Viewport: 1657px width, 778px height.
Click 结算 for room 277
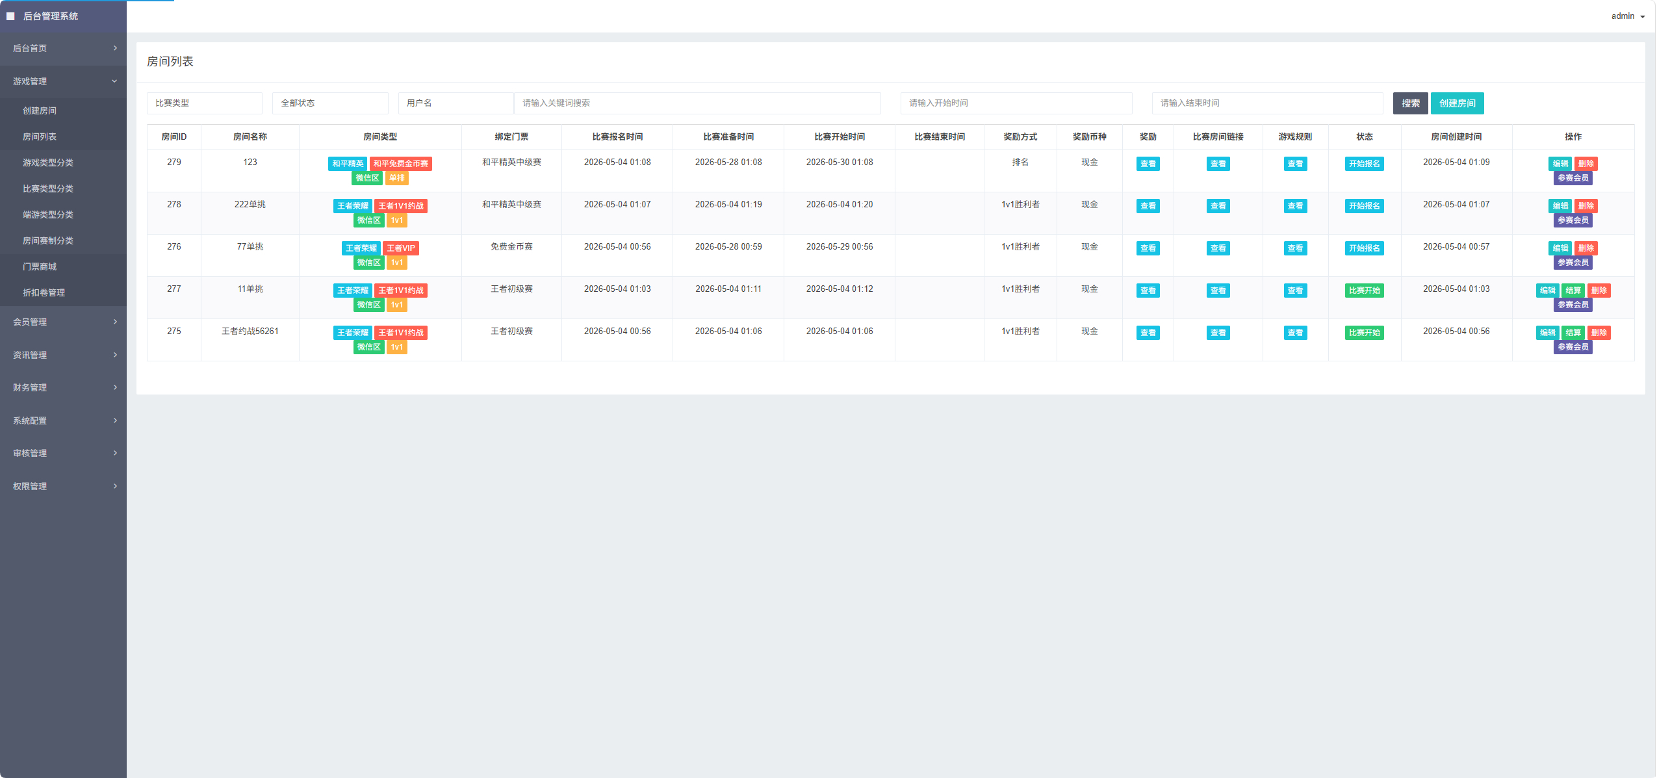pos(1573,291)
